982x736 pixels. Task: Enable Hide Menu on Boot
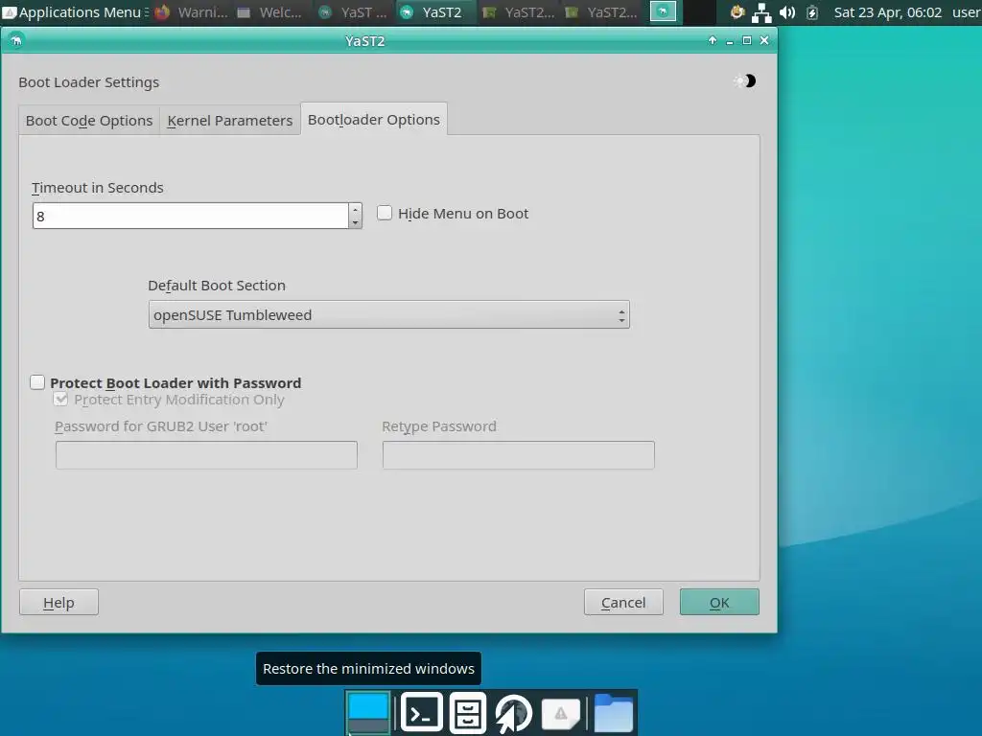pos(385,214)
